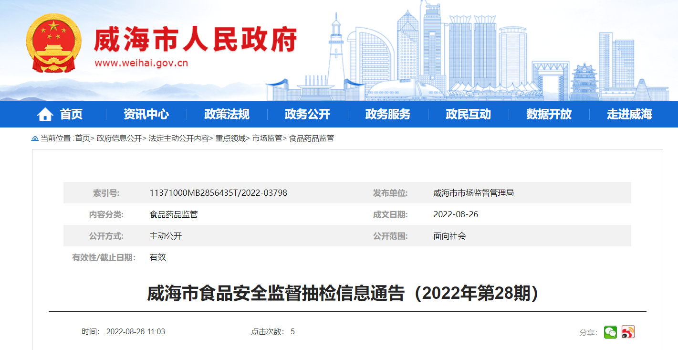Open the 首页 navigation menu item
The image size is (678, 350).
(x=71, y=115)
